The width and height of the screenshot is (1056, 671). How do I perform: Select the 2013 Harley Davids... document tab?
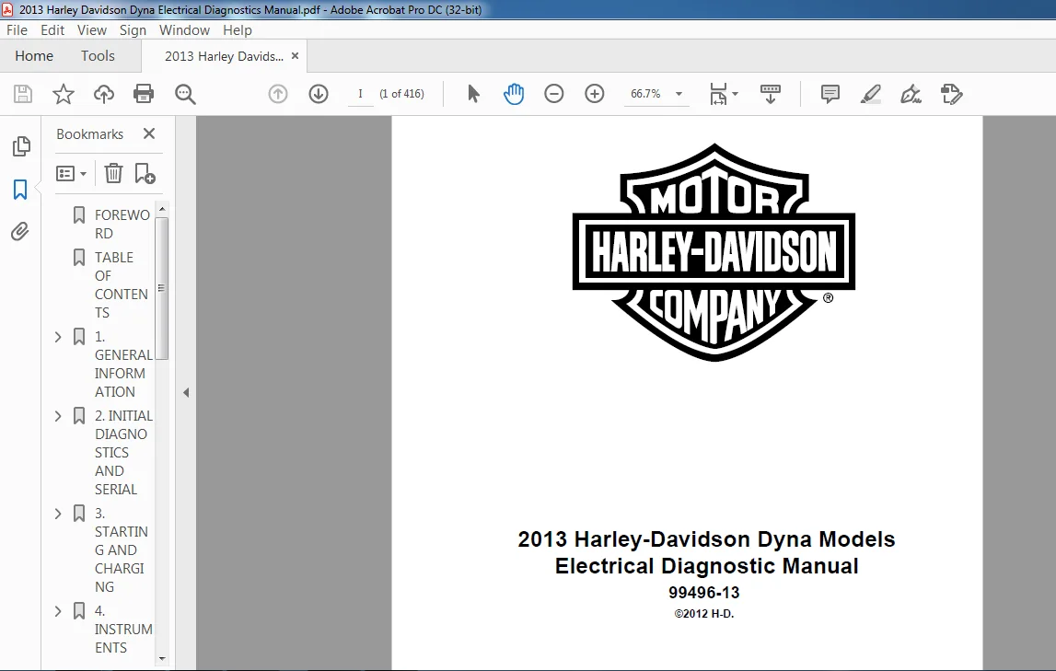click(x=224, y=56)
